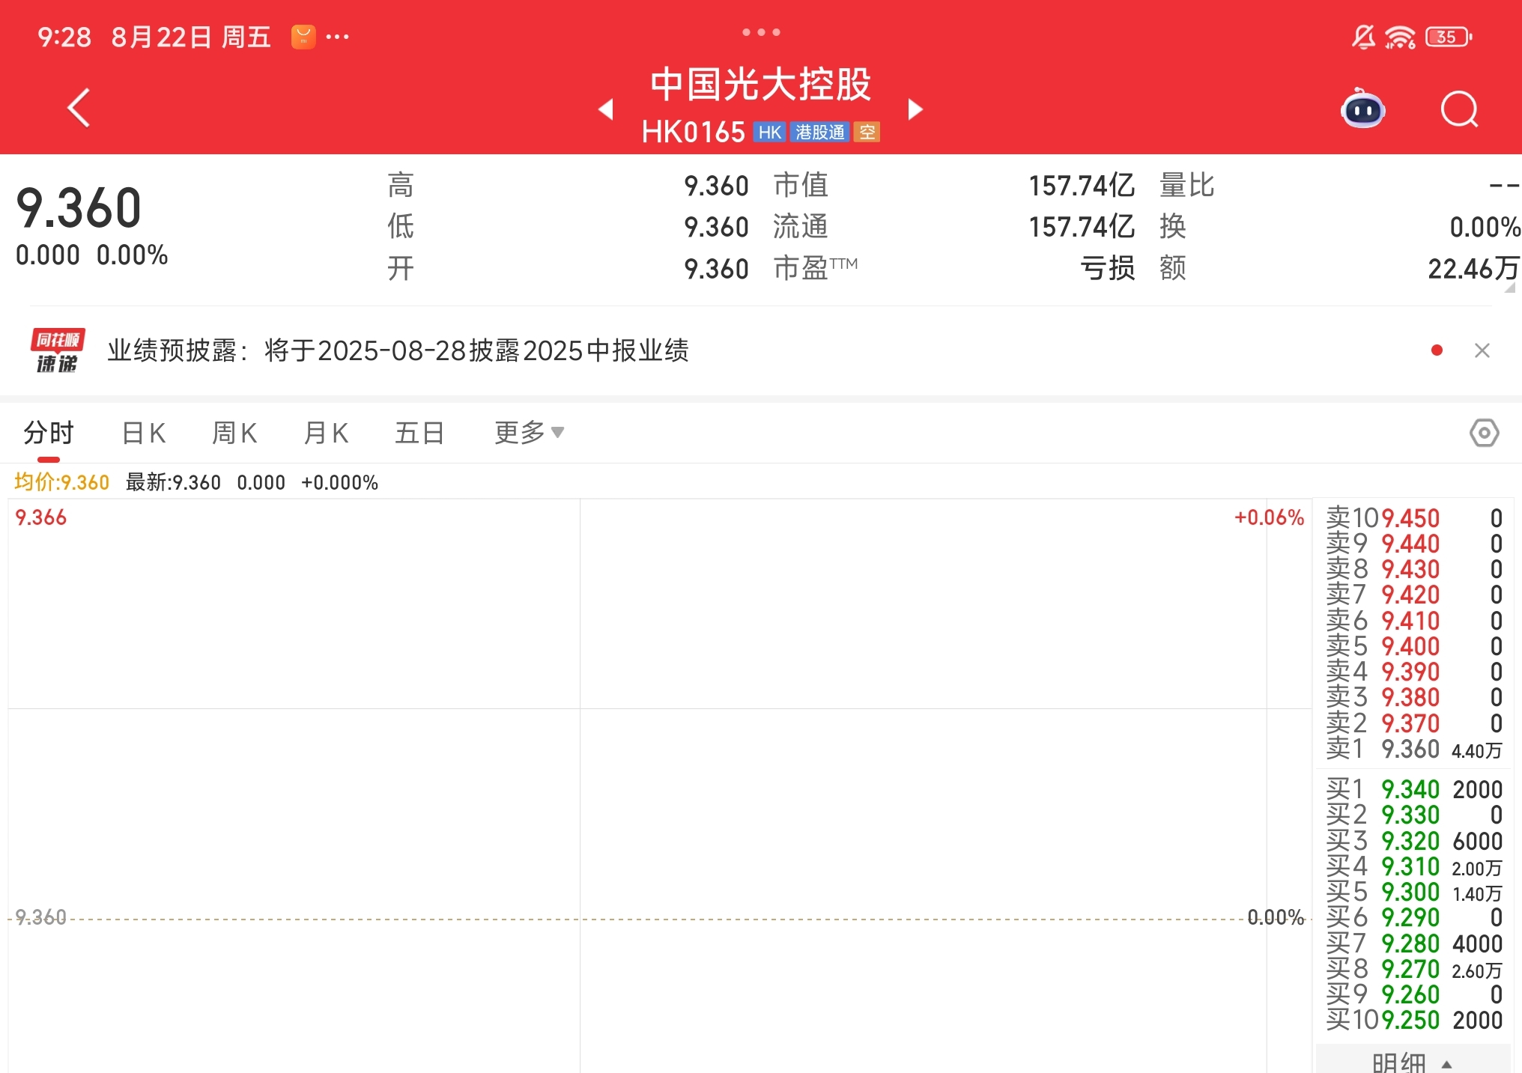The height and width of the screenshot is (1073, 1522).
Task: Select the 卖5 9.400 order row
Action: point(1414,646)
